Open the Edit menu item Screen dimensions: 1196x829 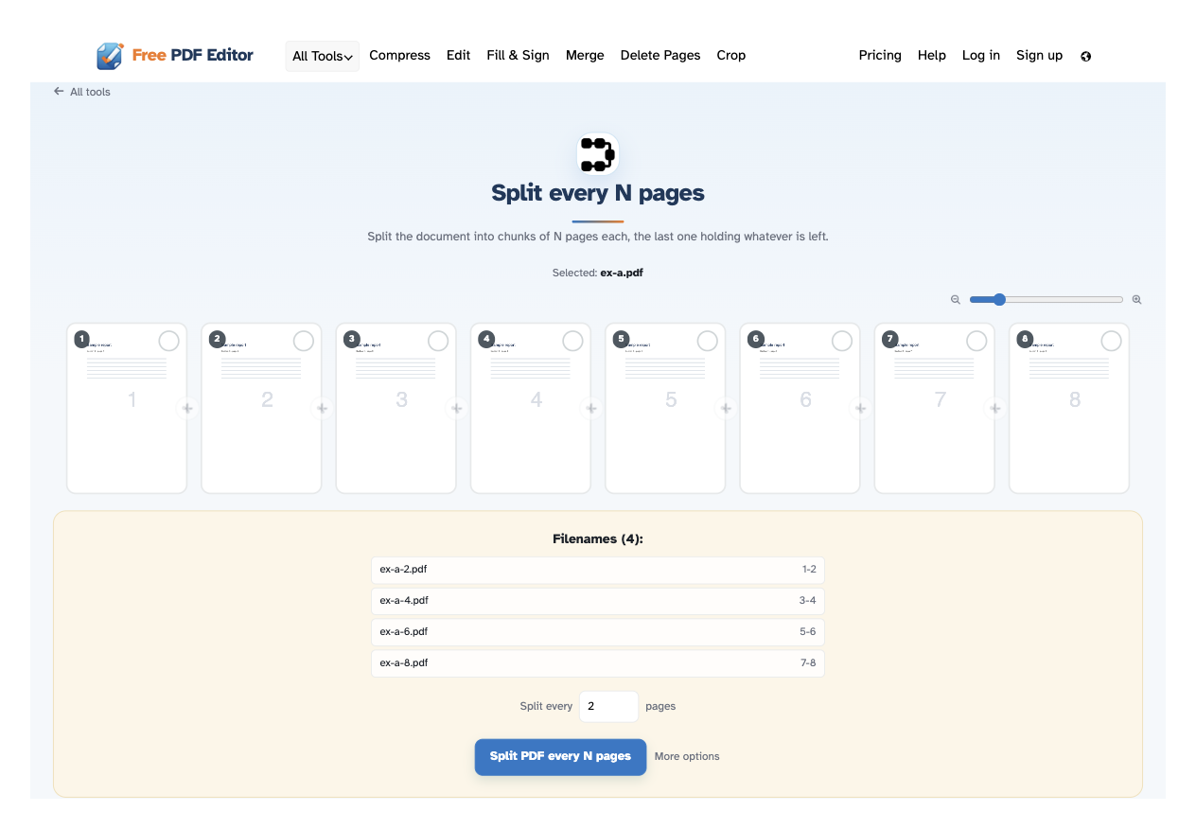pos(459,56)
